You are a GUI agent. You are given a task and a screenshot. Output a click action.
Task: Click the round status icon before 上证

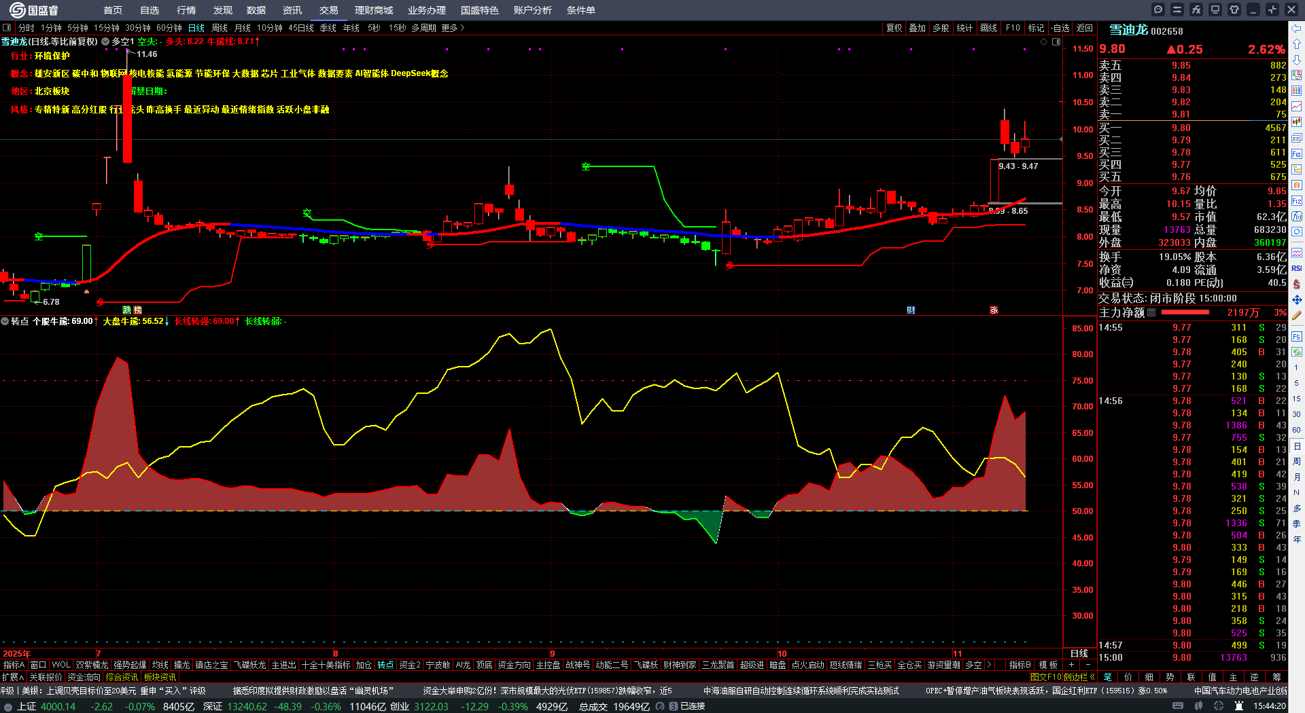point(8,706)
